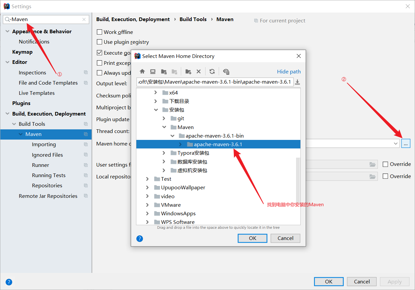Click the directory path input field

215,82
